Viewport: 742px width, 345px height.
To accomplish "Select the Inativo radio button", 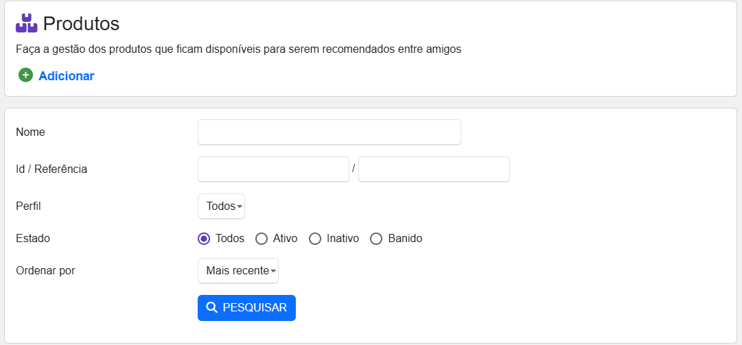I will click(x=315, y=239).
